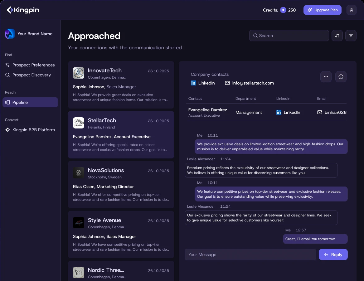The height and width of the screenshot is (281, 364).
Task: Open the filter icon button
Action: pos(351,36)
